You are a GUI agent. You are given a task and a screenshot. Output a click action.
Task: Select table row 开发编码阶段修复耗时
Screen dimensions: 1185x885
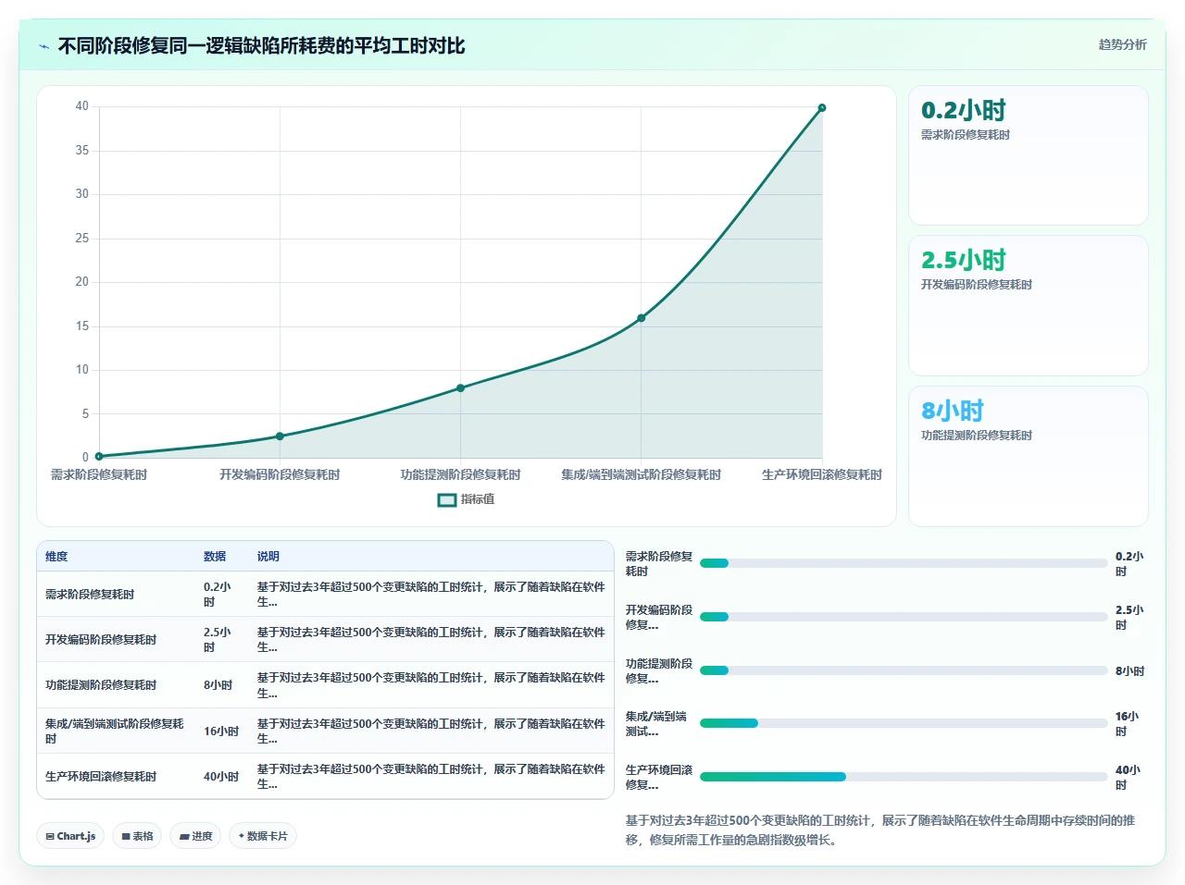coord(325,639)
